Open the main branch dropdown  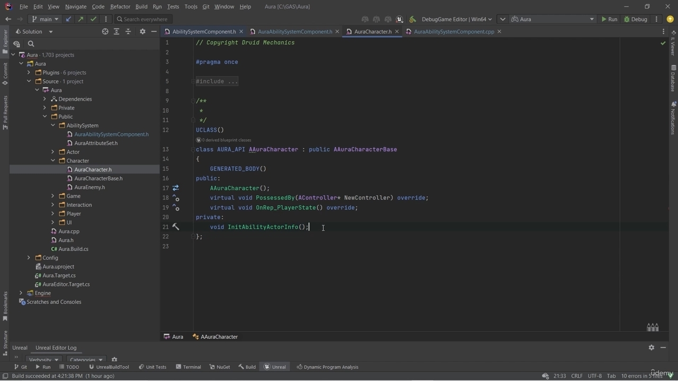tap(46, 19)
